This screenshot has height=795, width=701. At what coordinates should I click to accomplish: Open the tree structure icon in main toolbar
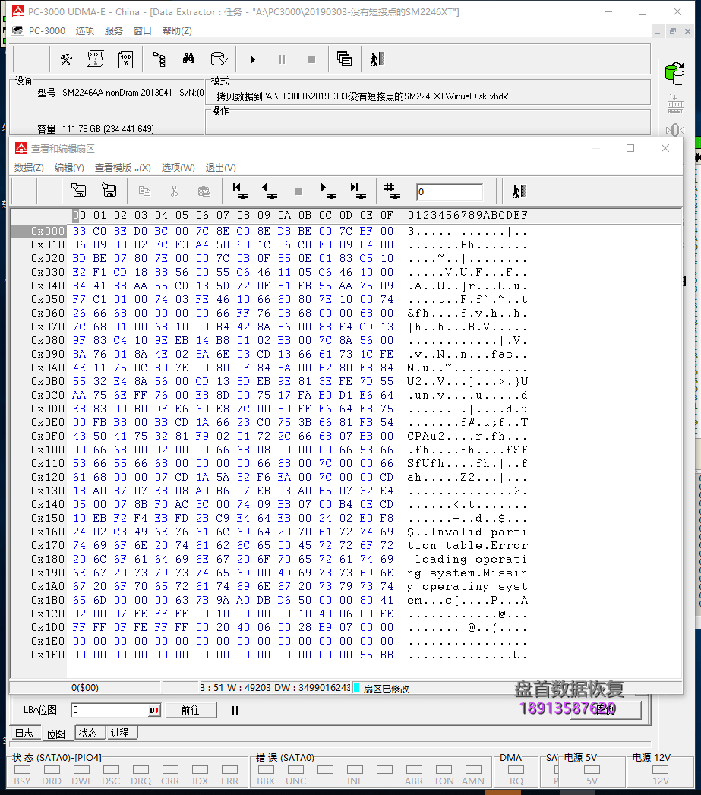pyautogui.click(x=159, y=59)
